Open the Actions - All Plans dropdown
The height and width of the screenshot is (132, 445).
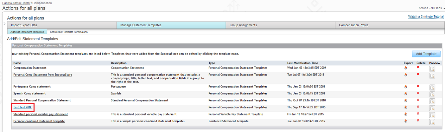(431, 8)
